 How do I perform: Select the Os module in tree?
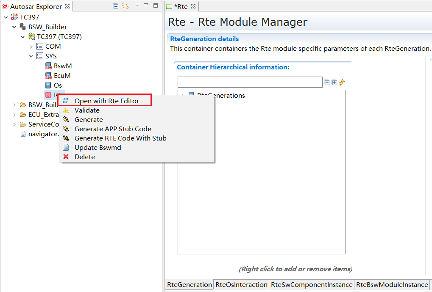[58, 85]
